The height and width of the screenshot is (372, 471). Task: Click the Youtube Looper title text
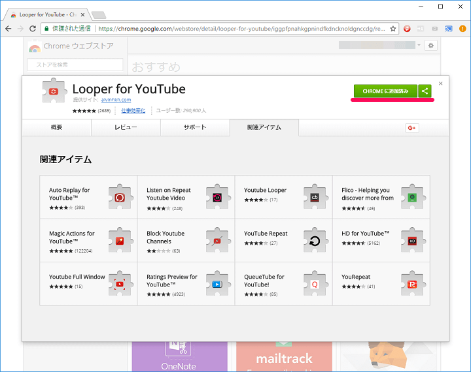click(265, 190)
